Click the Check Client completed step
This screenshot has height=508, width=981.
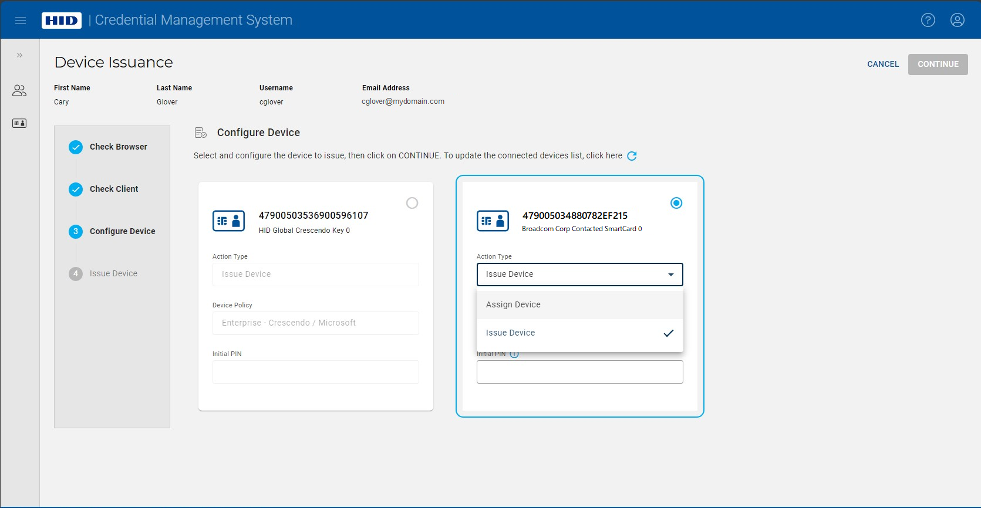coord(114,189)
